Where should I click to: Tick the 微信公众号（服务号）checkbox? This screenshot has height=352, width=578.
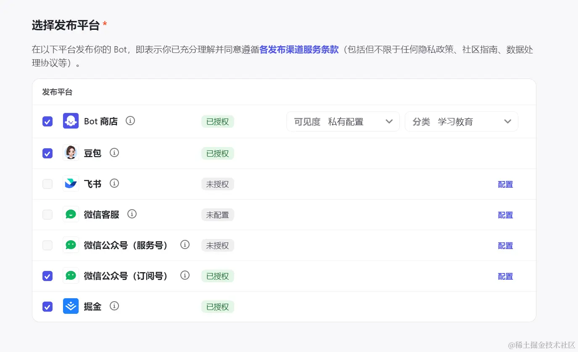(48, 245)
